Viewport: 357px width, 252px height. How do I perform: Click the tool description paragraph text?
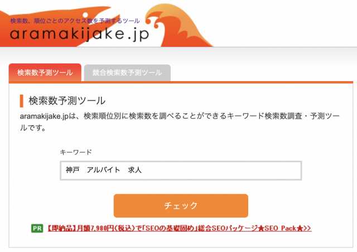click(x=180, y=122)
